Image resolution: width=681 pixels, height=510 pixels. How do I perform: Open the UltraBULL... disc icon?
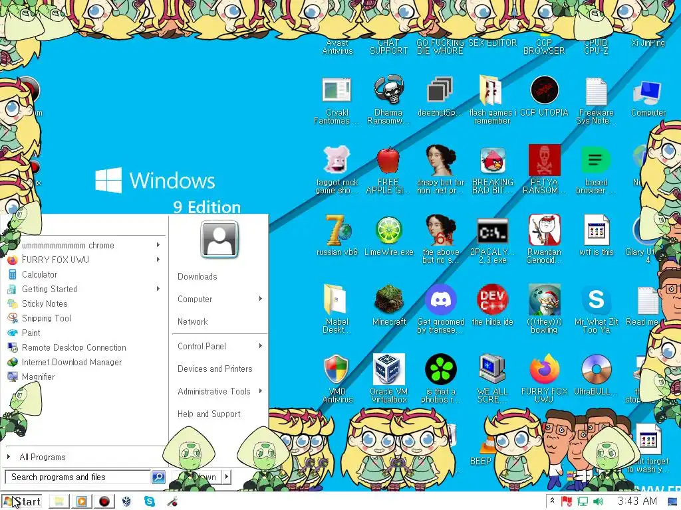[596, 369]
